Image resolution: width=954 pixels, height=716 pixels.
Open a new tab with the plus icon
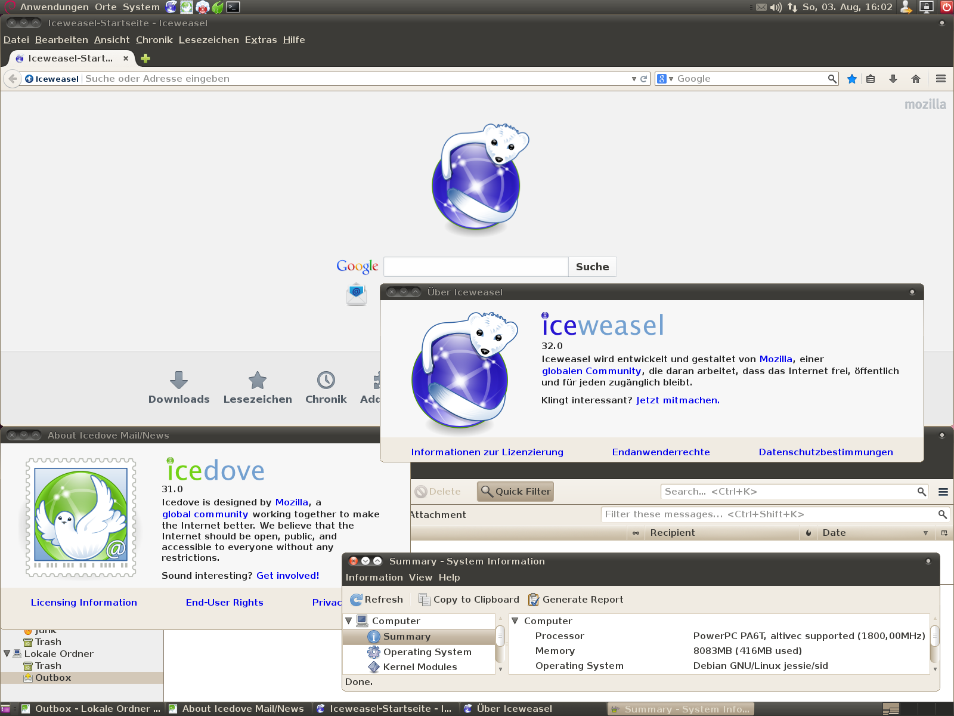click(x=145, y=58)
